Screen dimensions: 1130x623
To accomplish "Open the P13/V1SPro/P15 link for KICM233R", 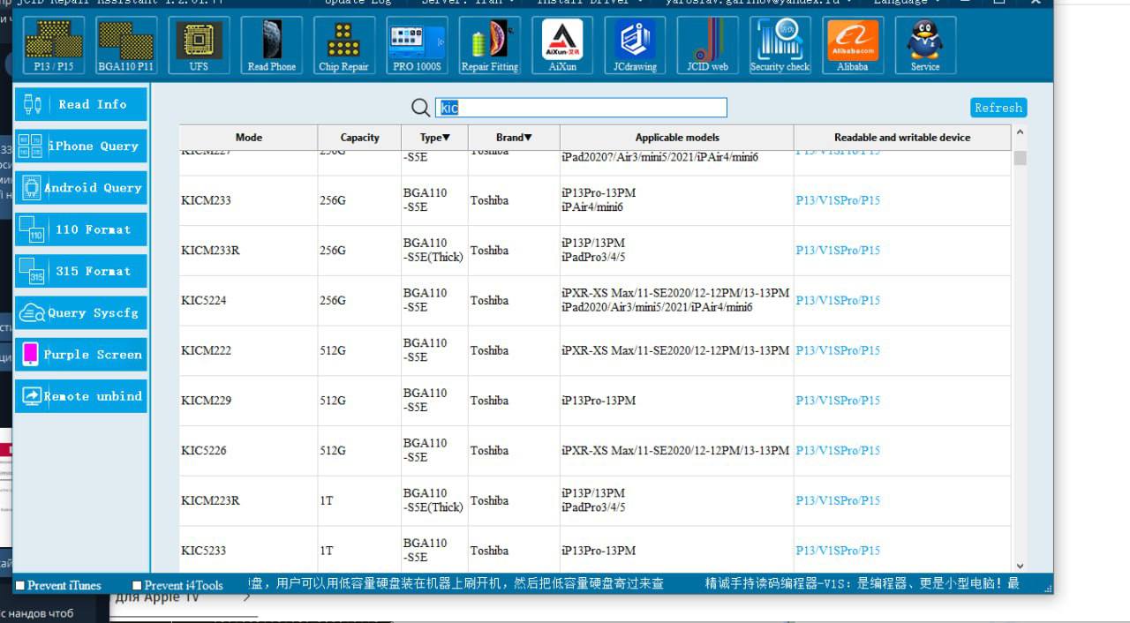I will tap(838, 251).
